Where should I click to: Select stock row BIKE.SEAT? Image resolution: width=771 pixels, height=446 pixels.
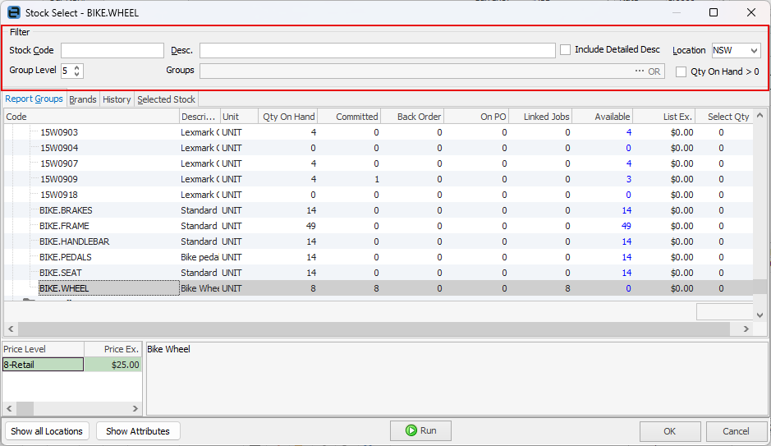point(379,273)
